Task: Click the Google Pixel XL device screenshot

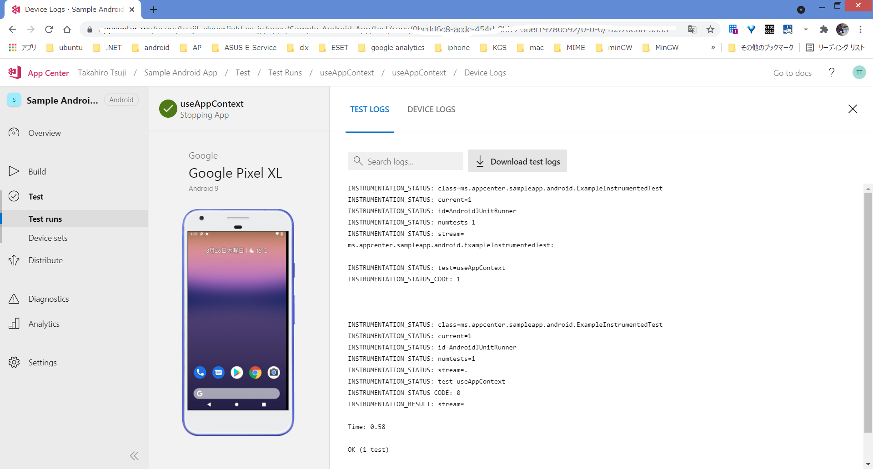Action: 238,322
